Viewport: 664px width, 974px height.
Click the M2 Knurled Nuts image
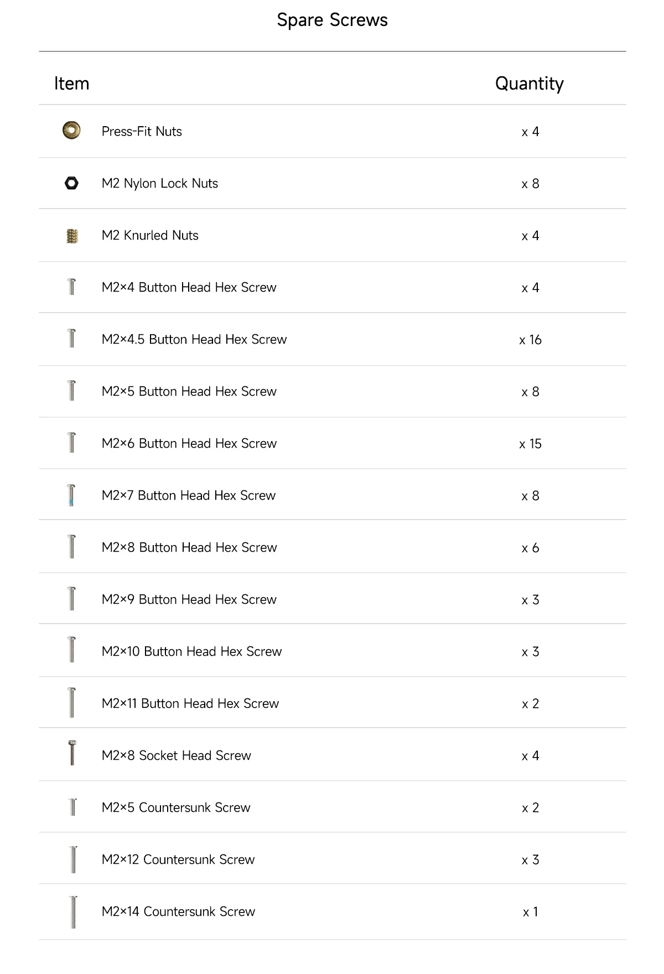pyautogui.click(x=72, y=236)
